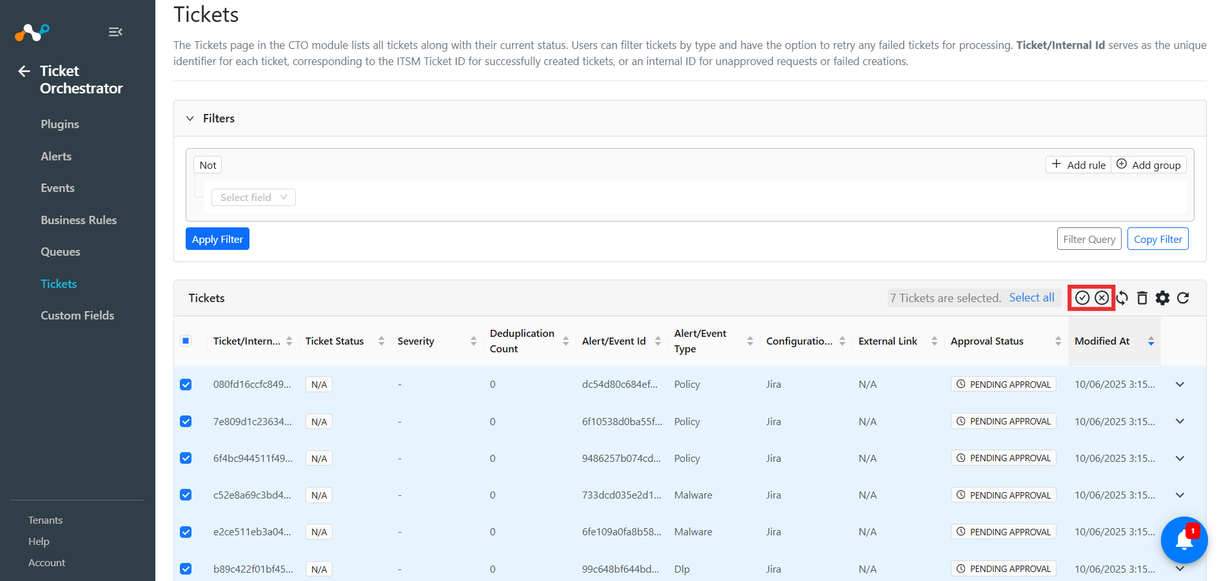Open Plugins in the sidebar
Image resolution: width=1219 pixels, height=581 pixels.
(x=60, y=124)
